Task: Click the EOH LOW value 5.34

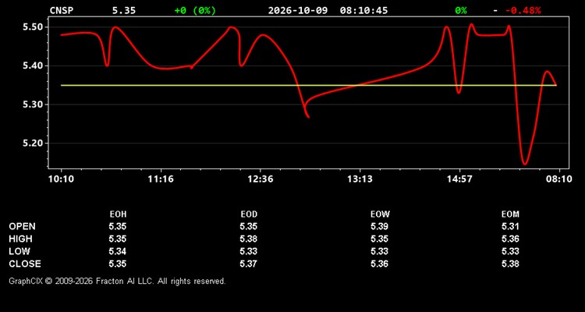Action: (118, 251)
